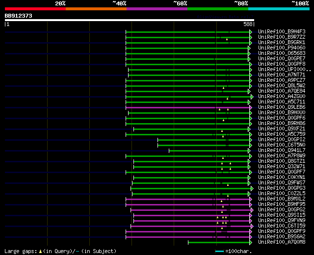Click the purple ~60% identity legend segment
Viewport: 314px width, 255px height.
pos(157,9)
